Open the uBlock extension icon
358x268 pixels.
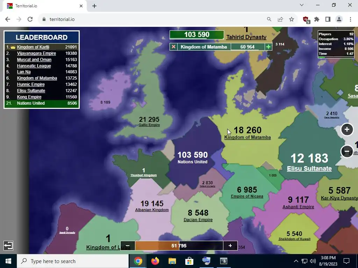(x=306, y=20)
